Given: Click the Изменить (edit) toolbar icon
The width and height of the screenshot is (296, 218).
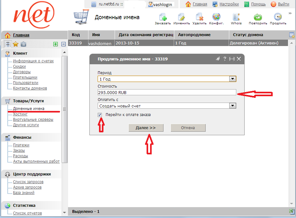Looking at the screenshot, I should coord(182,17).
